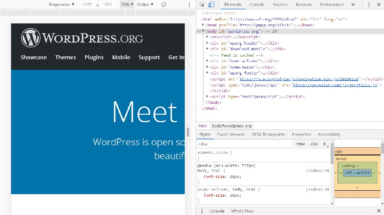Select the Properties pane tab
384x215 pixels.
(301, 135)
